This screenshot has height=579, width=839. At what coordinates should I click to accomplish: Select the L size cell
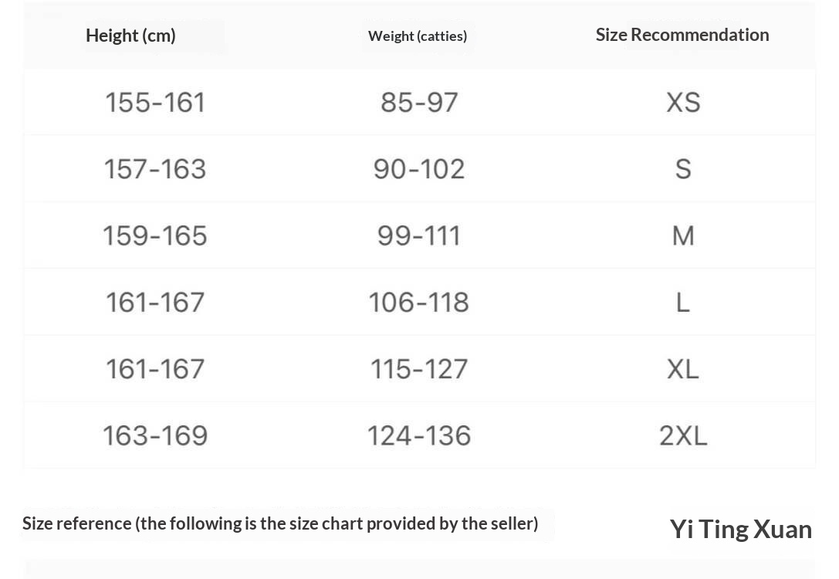(x=683, y=302)
